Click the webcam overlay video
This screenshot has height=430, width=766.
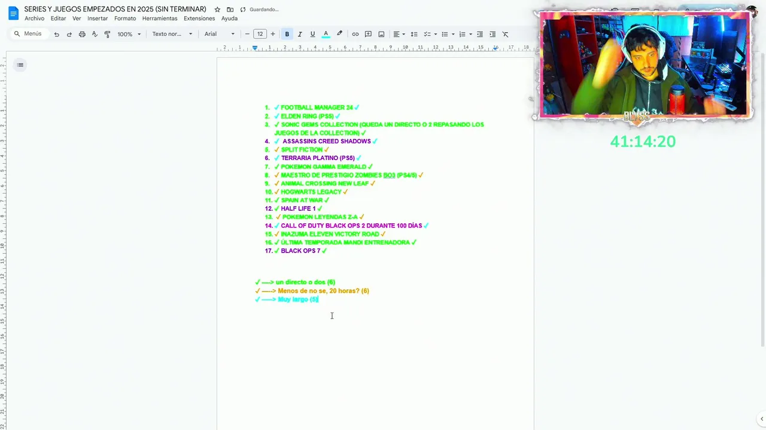tap(644, 64)
